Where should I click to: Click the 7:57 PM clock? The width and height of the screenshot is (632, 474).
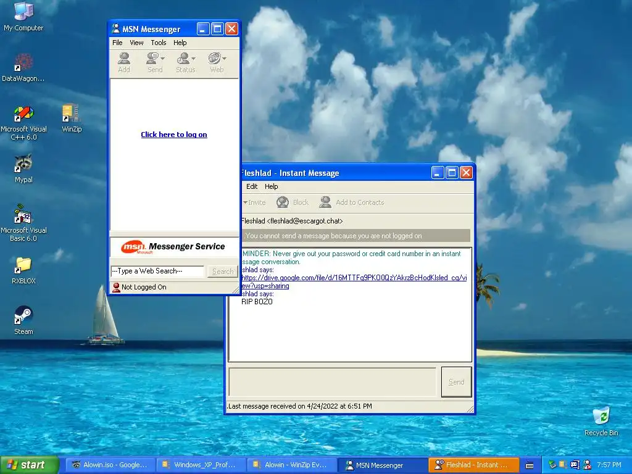pos(609,465)
